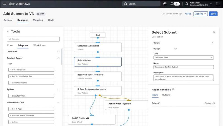Click the Close link
This screenshot has width=223, height=126.
(188, 14)
